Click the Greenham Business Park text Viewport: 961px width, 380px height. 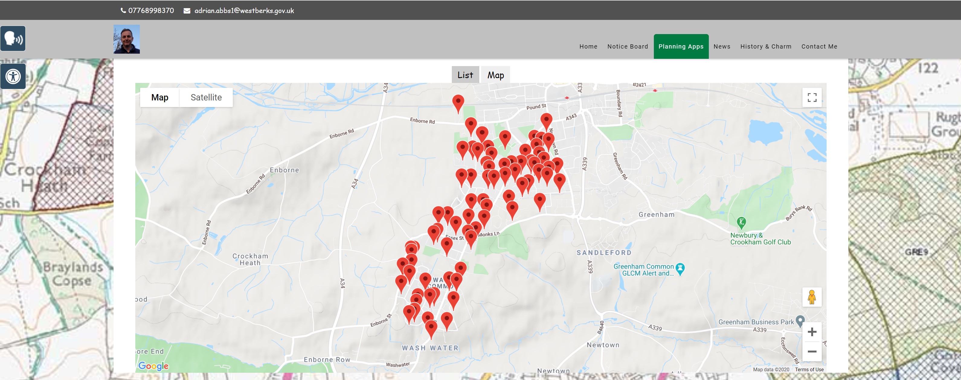tap(756, 322)
